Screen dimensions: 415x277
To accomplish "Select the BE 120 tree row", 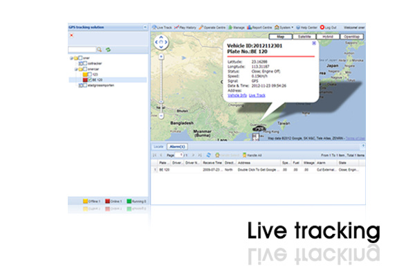I will (108, 80).
